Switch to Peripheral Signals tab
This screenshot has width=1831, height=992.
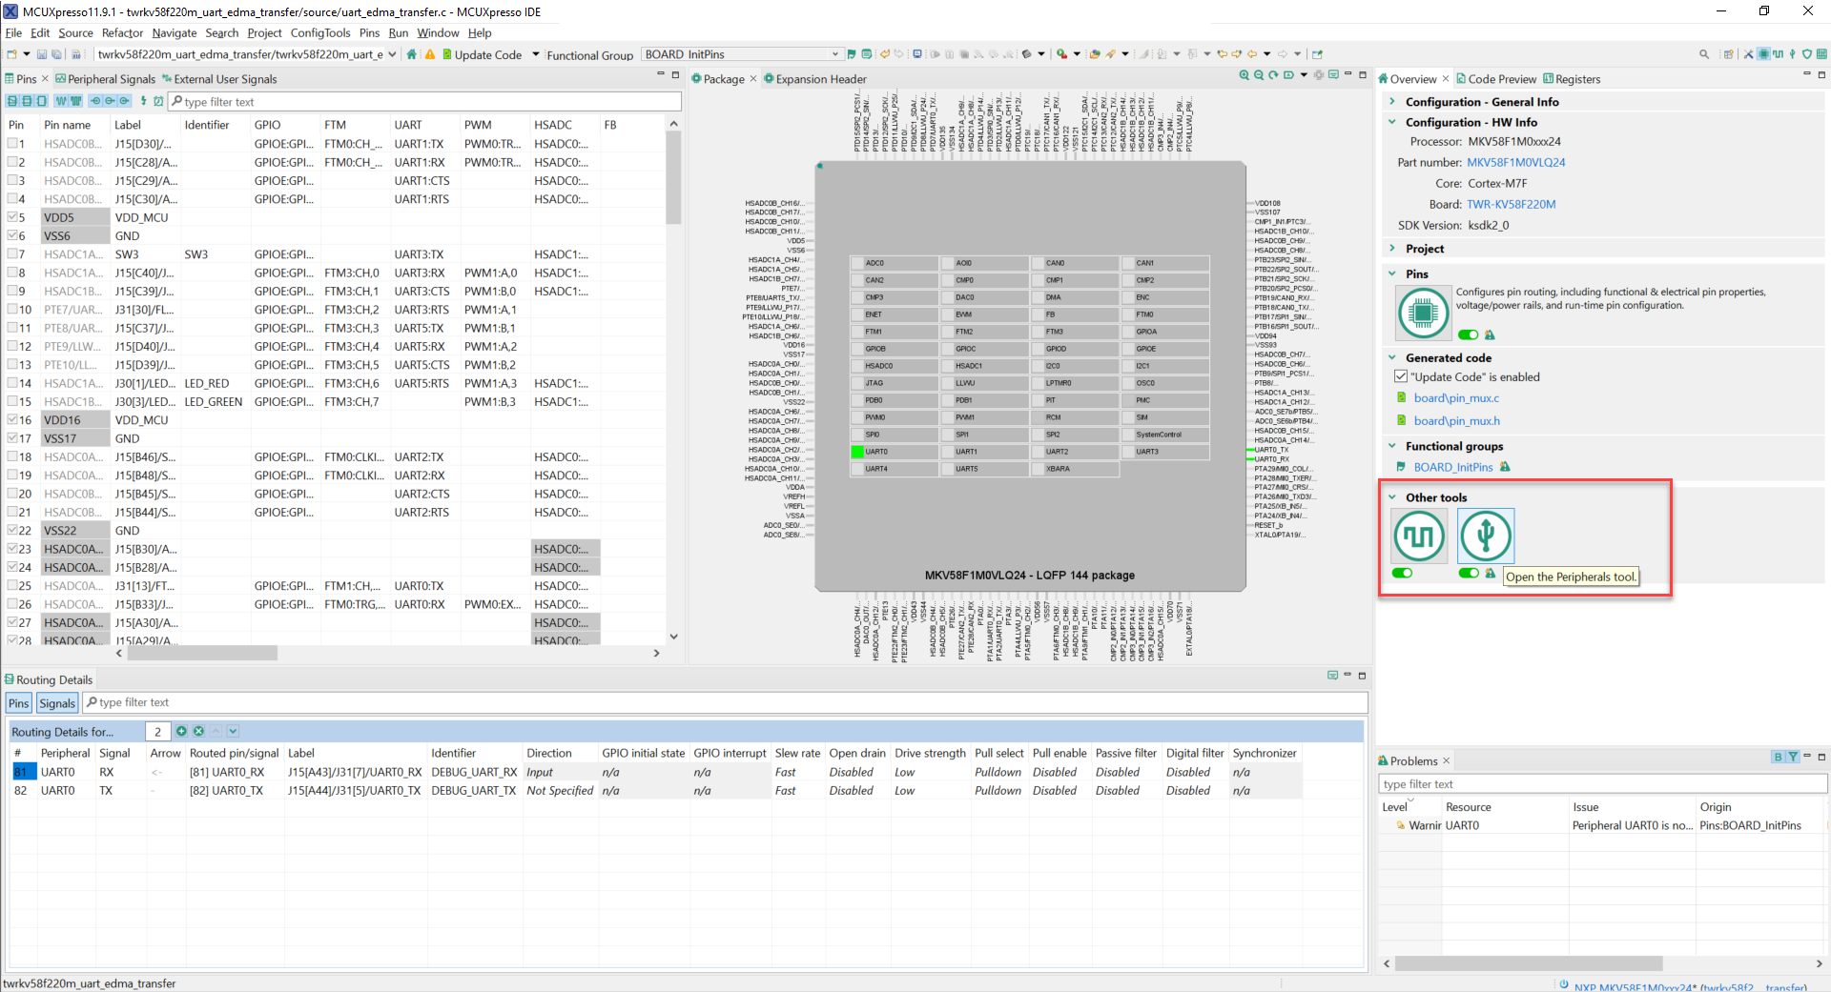pos(105,79)
